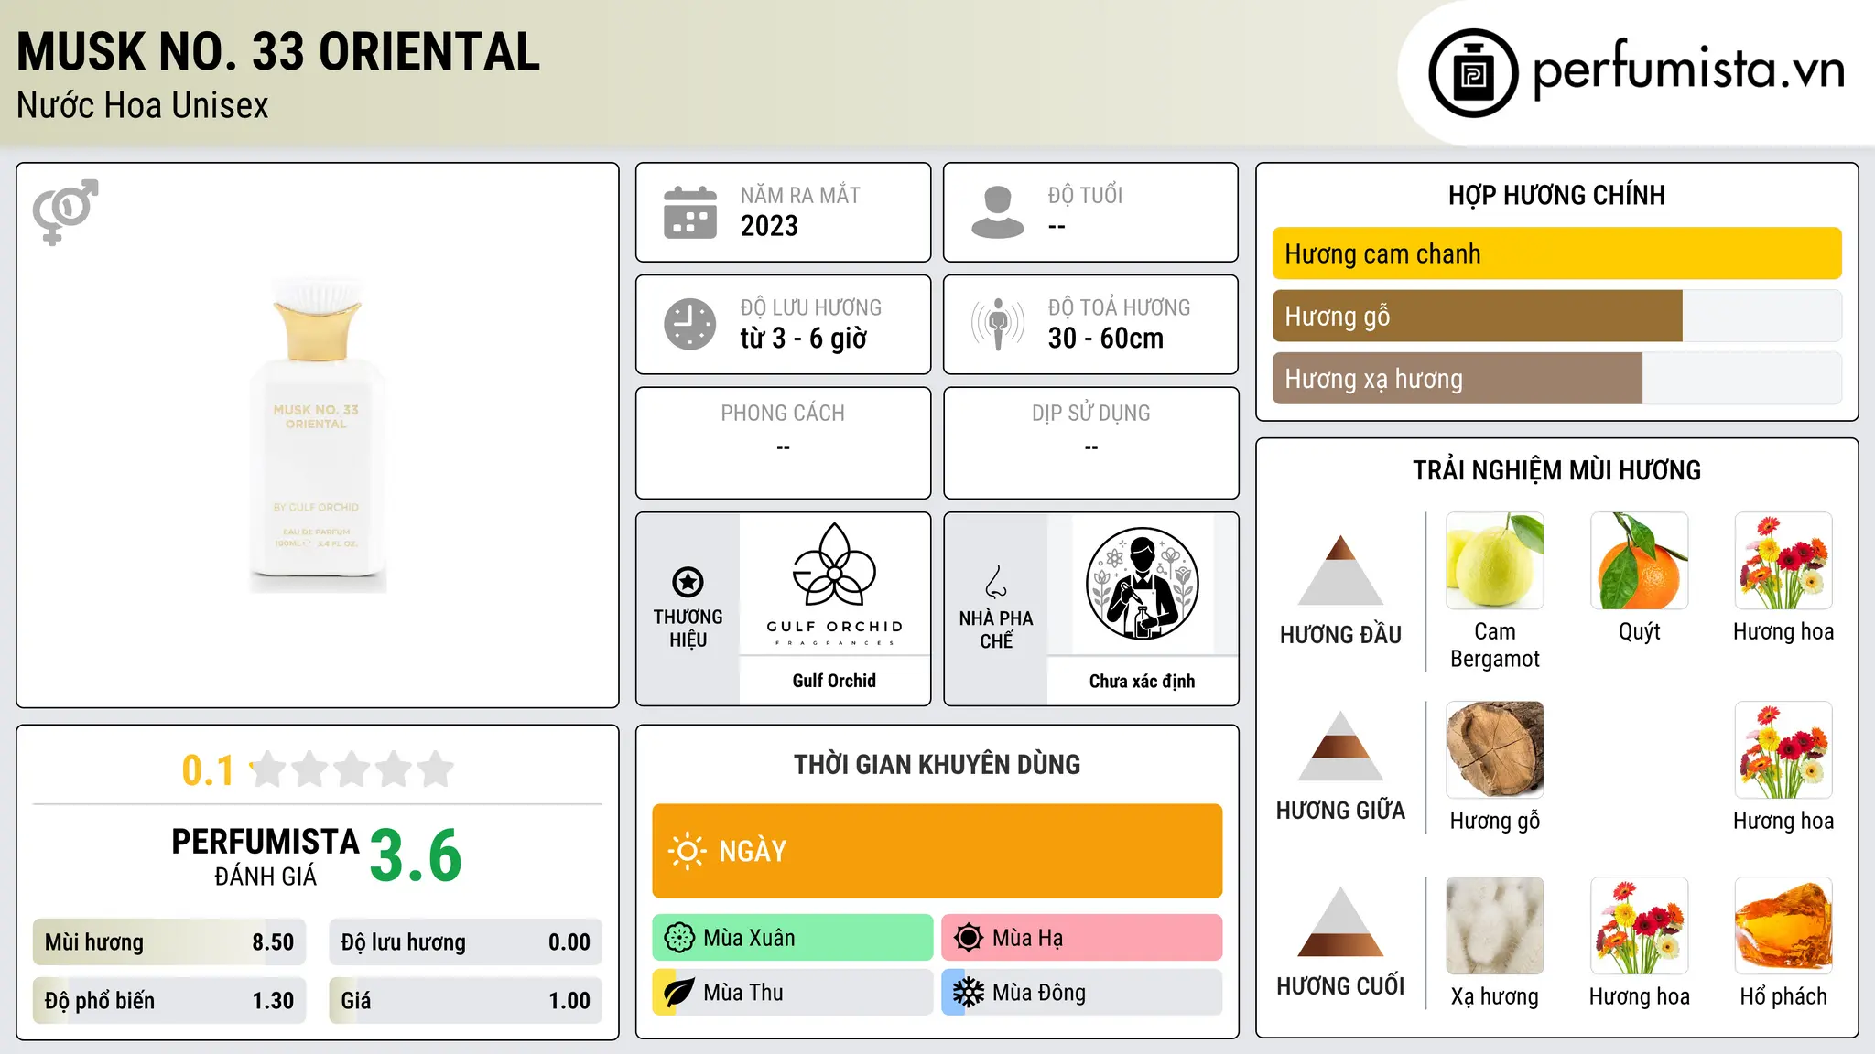Click the brown Hương gỗ accord bar
Viewport: 1875px width, 1054px height.
1477,316
